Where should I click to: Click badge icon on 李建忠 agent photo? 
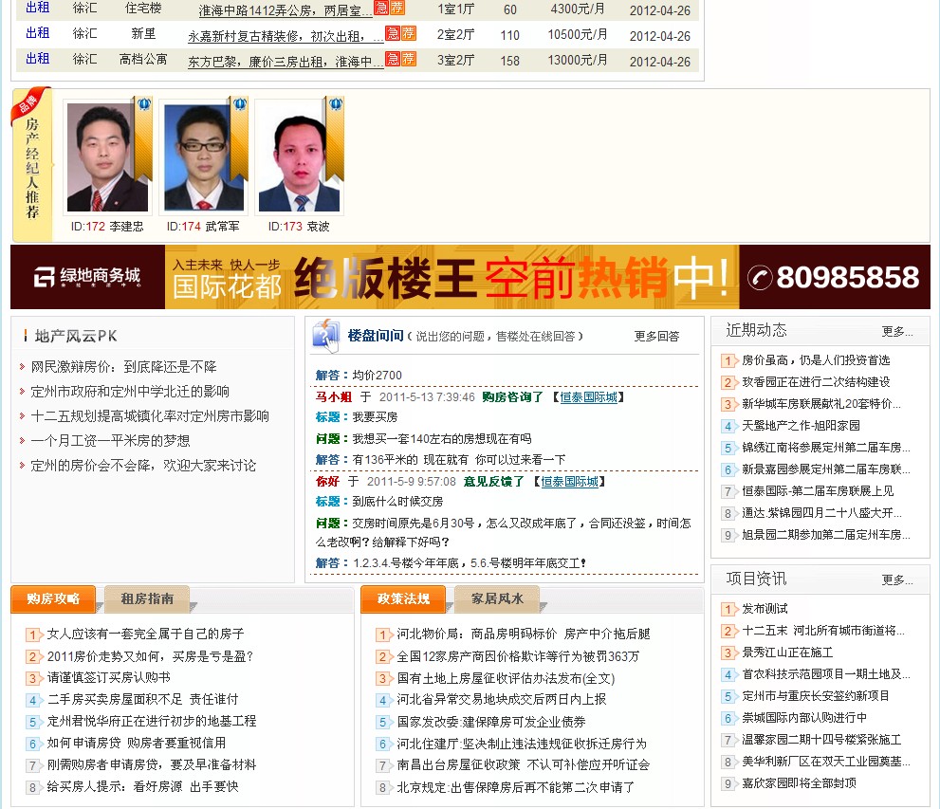pyautogui.click(x=144, y=105)
